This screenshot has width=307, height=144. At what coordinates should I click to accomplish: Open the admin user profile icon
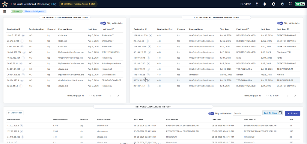[x=273, y=4]
